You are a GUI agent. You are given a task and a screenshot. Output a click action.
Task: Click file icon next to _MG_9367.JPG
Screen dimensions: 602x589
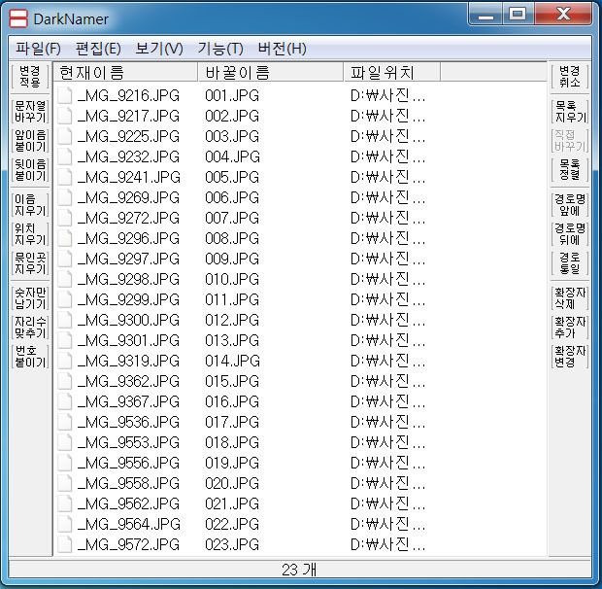click(x=65, y=401)
